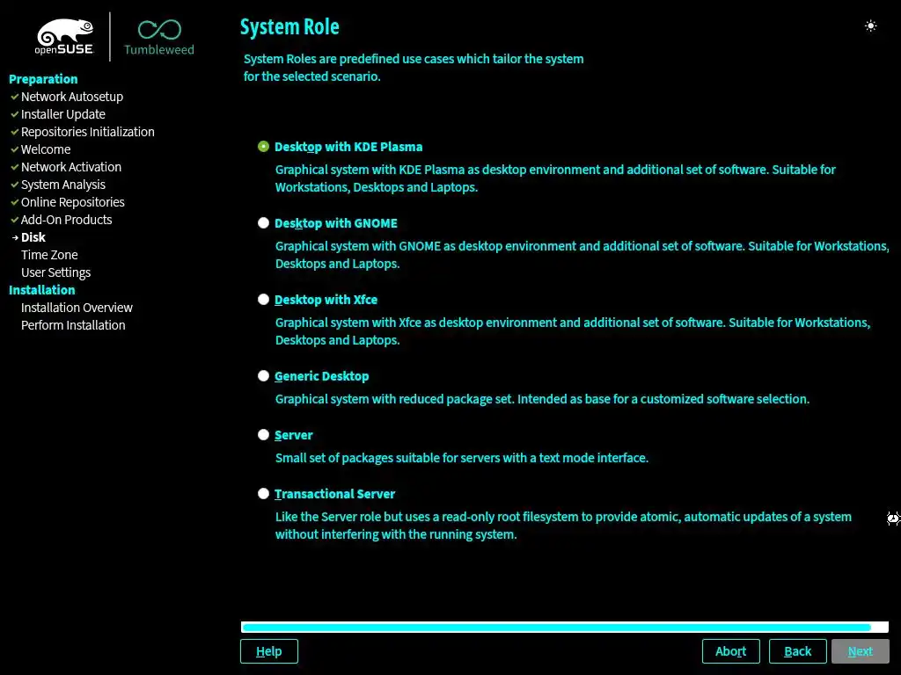Click the Xfce role description text
Image resolution: width=901 pixels, height=675 pixels.
click(573, 331)
